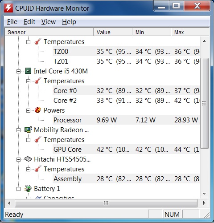This screenshot has height=223, width=214.
Task: Open the File menu
Action: (12, 22)
